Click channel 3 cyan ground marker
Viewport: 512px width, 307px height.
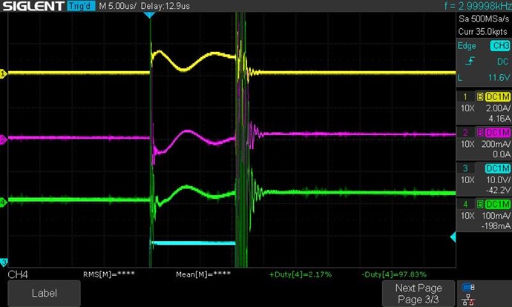(x=3, y=262)
